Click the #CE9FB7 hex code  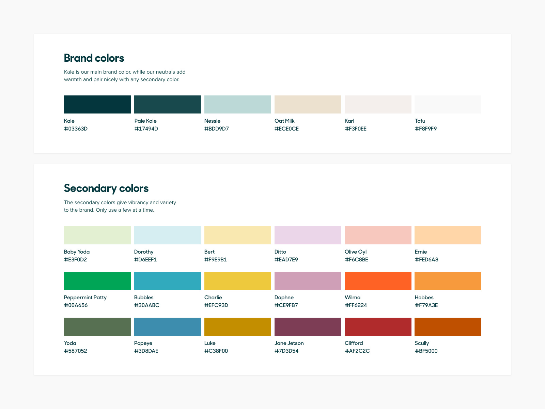coord(286,305)
